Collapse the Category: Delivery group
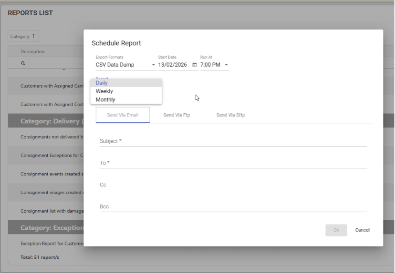 click(13, 121)
